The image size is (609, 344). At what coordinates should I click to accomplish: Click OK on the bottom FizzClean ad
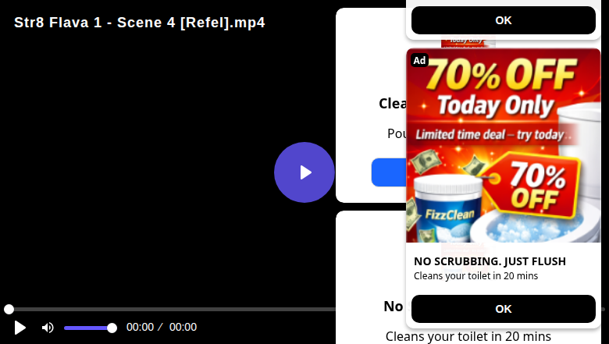point(504,309)
